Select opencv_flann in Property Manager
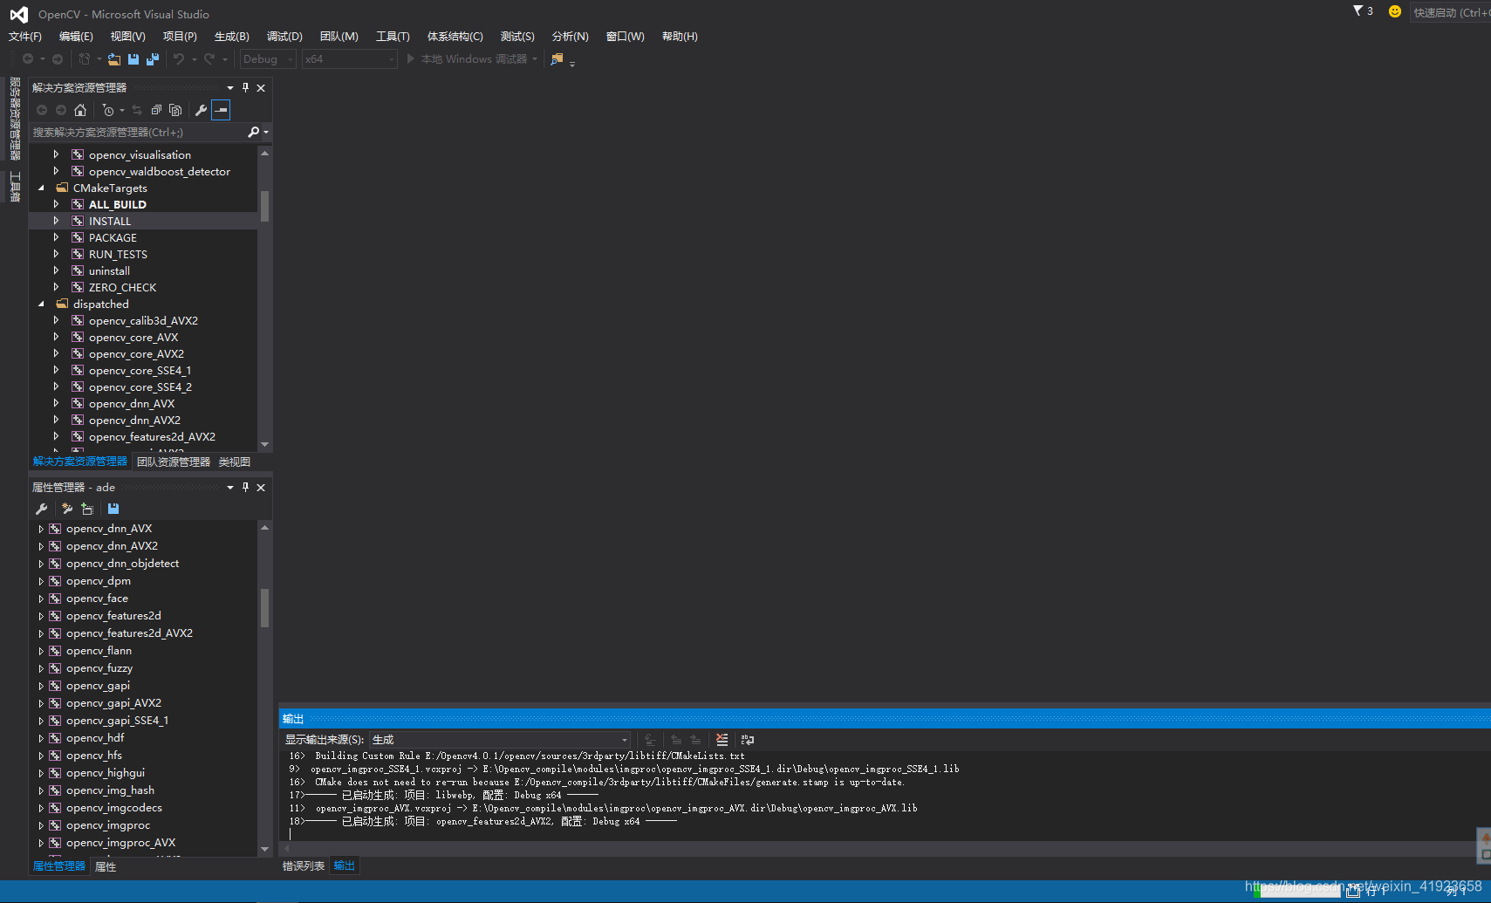This screenshot has width=1491, height=903. click(x=99, y=651)
